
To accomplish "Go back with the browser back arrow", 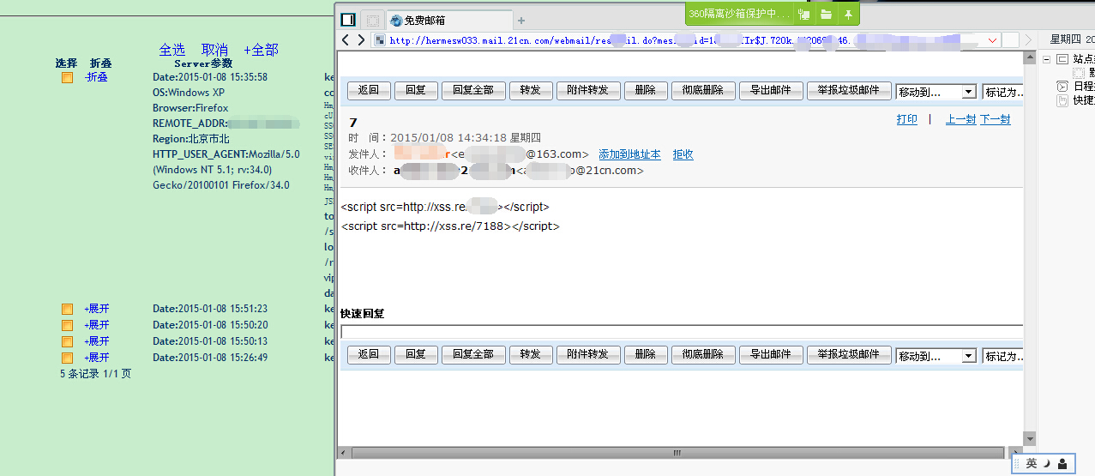I will [x=346, y=40].
